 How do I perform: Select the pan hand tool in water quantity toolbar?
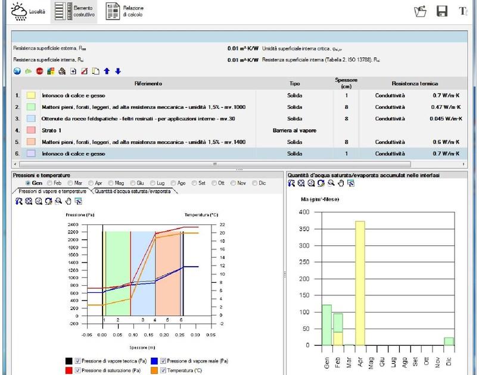tap(341, 183)
